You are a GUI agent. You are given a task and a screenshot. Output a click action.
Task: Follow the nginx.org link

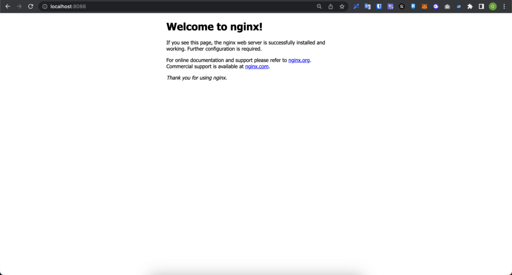coord(299,60)
